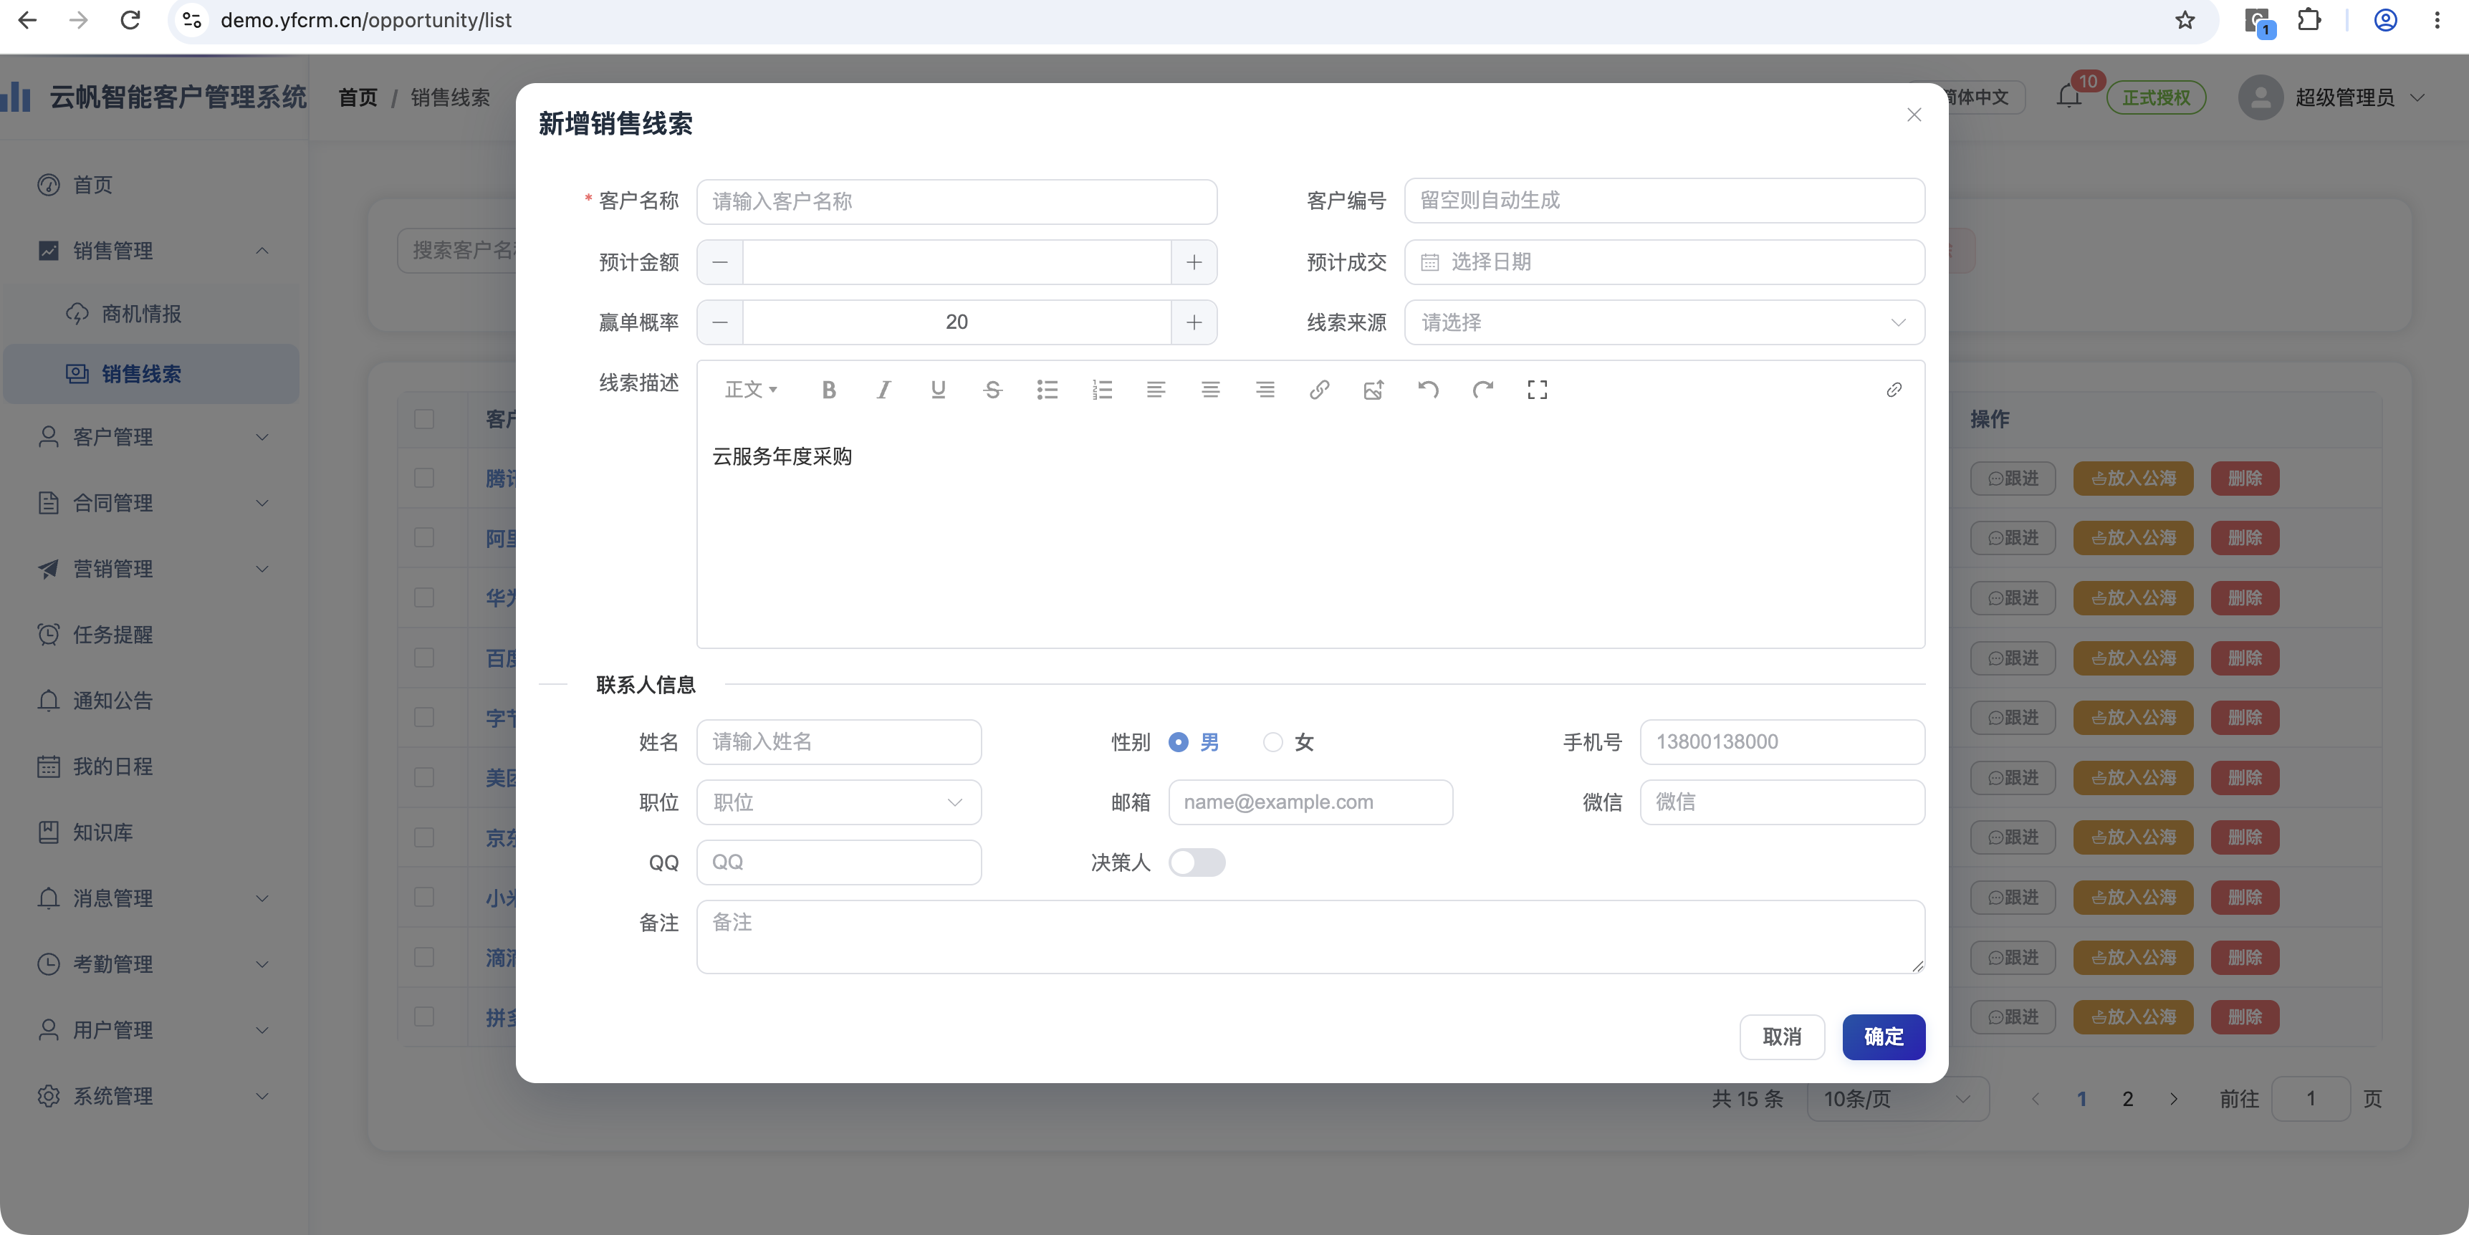This screenshot has height=1235, width=2469.
Task: Open the notification bell with badge 10
Action: [x=2069, y=97]
